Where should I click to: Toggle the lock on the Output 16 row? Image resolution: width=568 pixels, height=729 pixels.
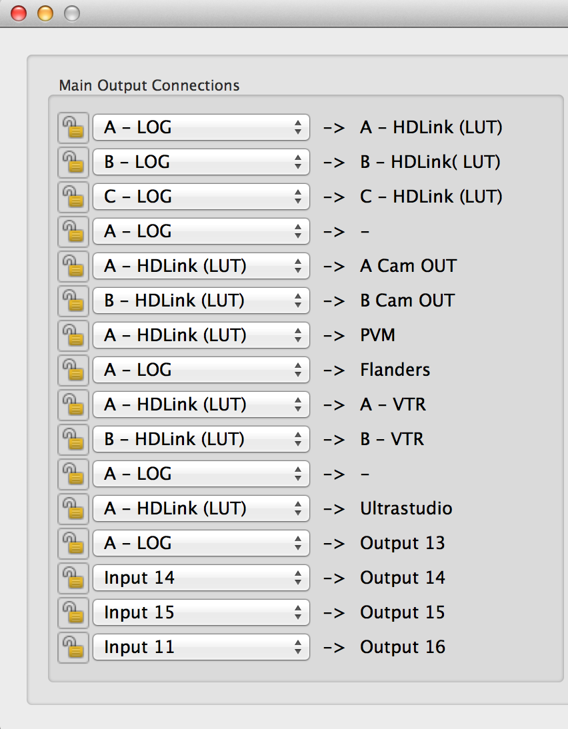pos(73,647)
